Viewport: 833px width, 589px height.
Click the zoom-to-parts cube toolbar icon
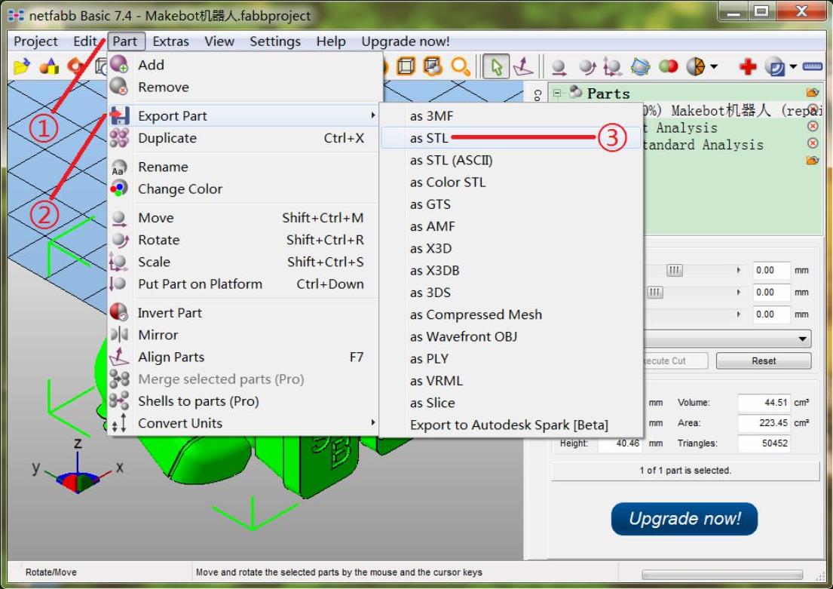point(433,66)
